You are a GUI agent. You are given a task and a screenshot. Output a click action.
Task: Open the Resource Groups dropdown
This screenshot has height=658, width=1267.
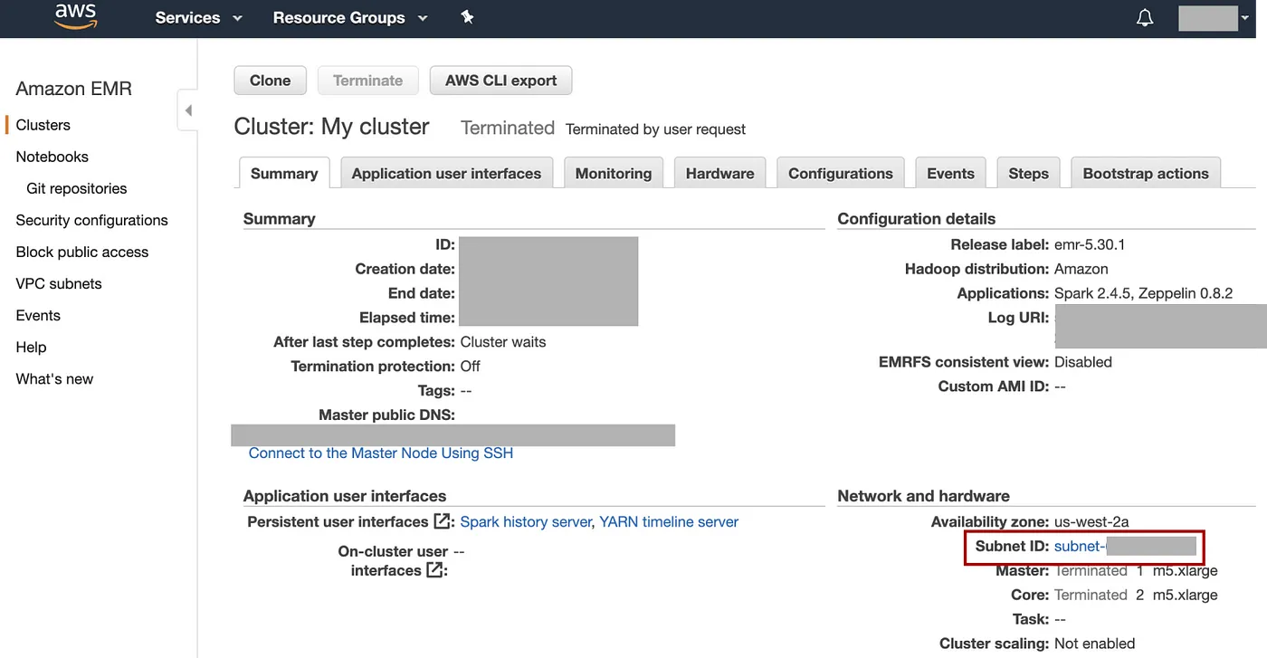[x=350, y=18]
